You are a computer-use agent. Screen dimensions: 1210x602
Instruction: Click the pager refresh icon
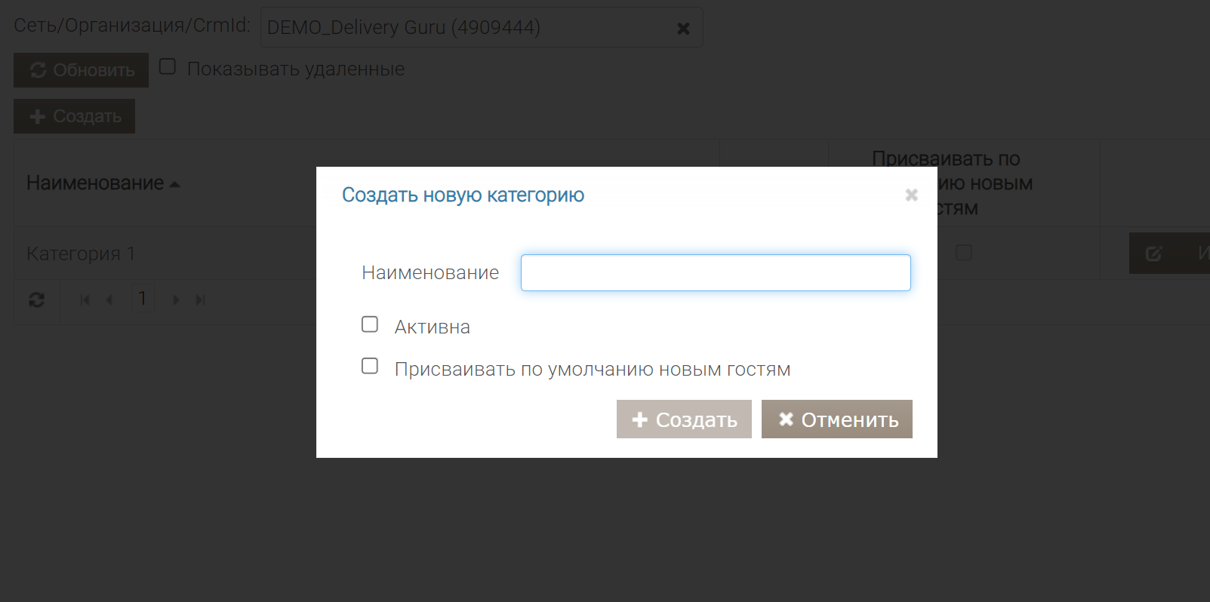(36, 300)
